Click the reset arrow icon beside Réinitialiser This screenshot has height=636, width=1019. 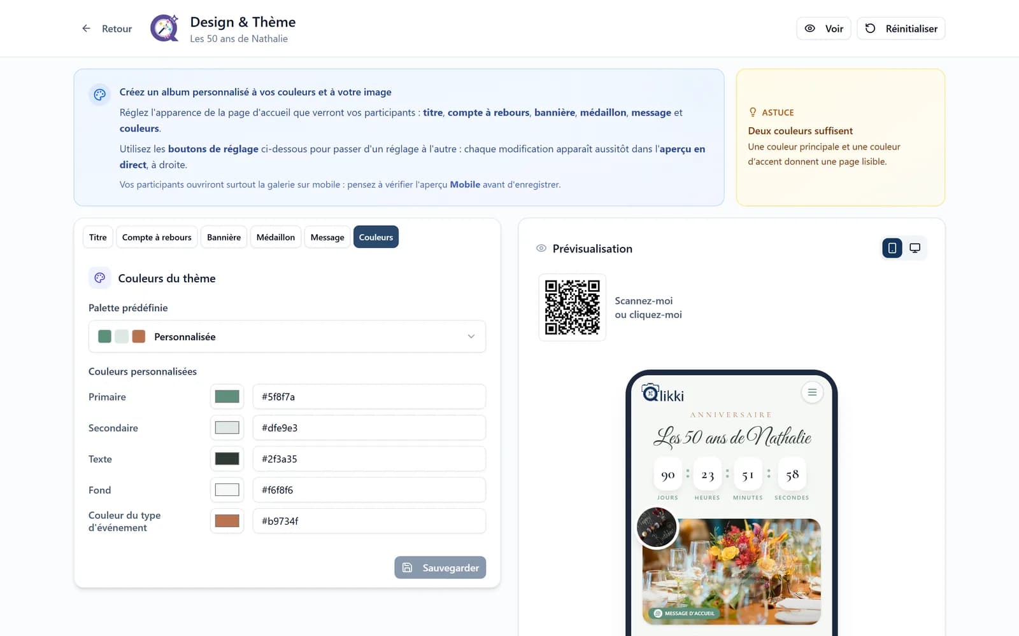871,29
